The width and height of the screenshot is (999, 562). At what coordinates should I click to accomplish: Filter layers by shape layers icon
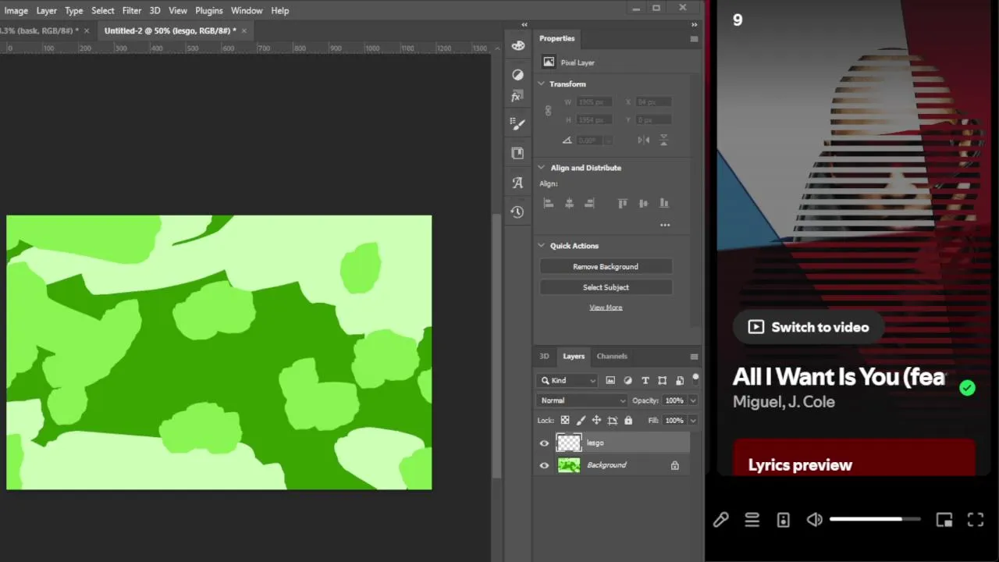[x=663, y=380]
